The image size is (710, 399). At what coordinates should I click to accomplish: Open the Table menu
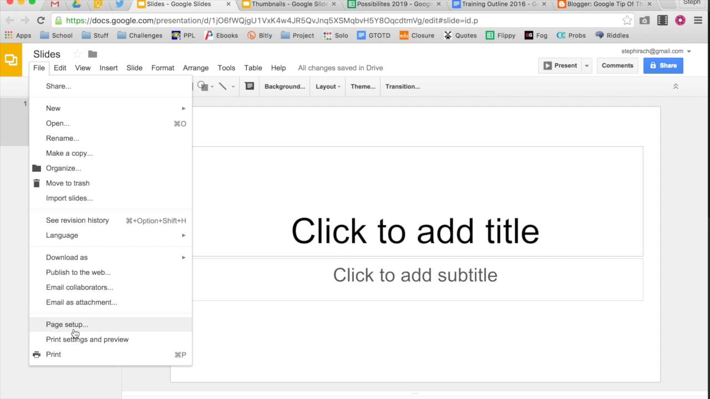pyautogui.click(x=253, y=68)
